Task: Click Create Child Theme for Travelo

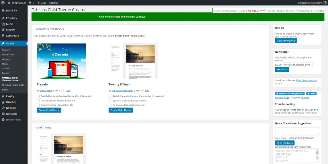Action: pos(49,110)
